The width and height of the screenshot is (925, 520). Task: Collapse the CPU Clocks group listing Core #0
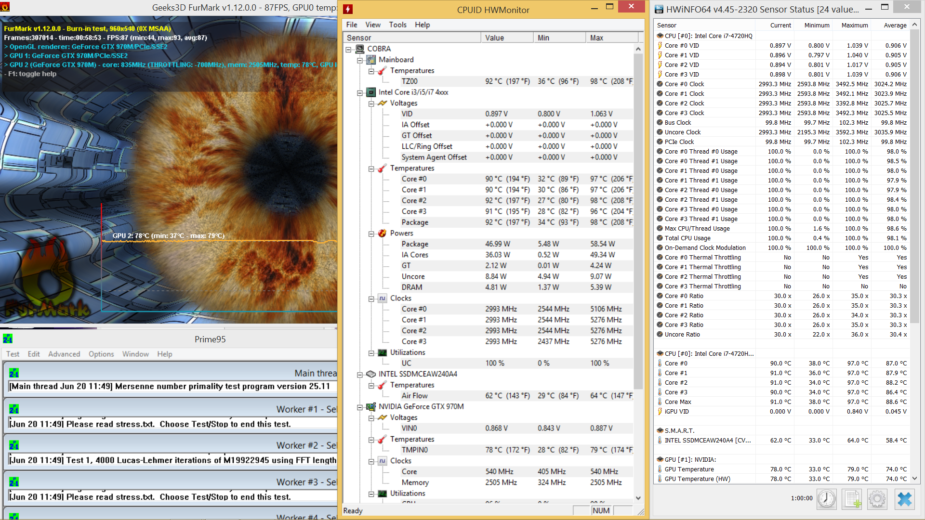(x=371, y=299)
